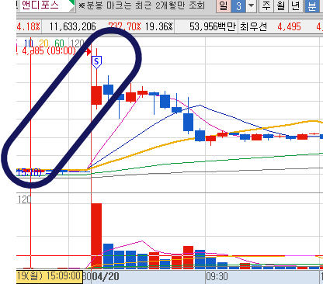Click the red arrow at the 4,385 high label

89,51
